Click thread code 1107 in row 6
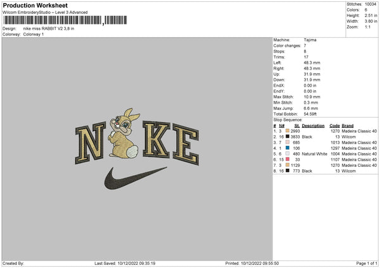This screenshot has height=268, width=380. 335,160
